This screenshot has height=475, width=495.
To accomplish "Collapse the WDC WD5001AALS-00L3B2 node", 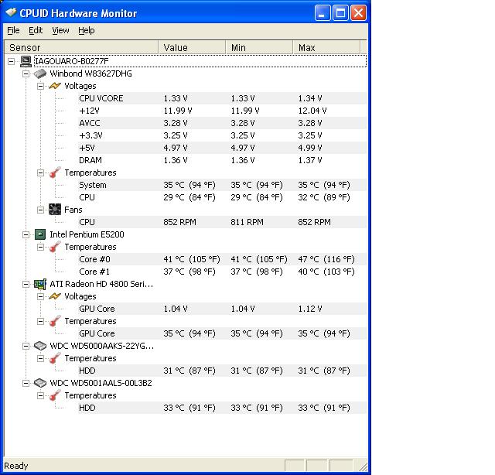I will coord(26,384).
